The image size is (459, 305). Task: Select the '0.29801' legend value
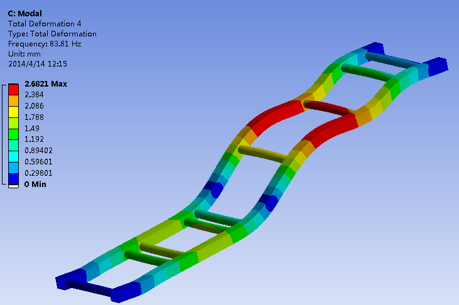pos(38,173)
